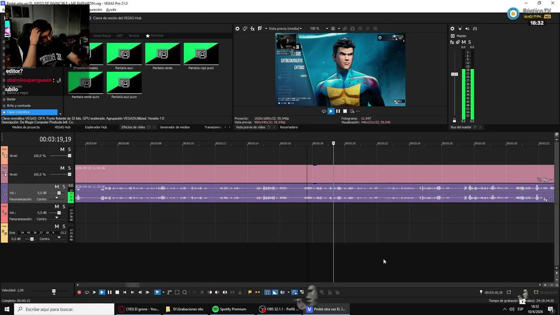
Task: Toggle auto ripple mode
Action: point(282,292)
